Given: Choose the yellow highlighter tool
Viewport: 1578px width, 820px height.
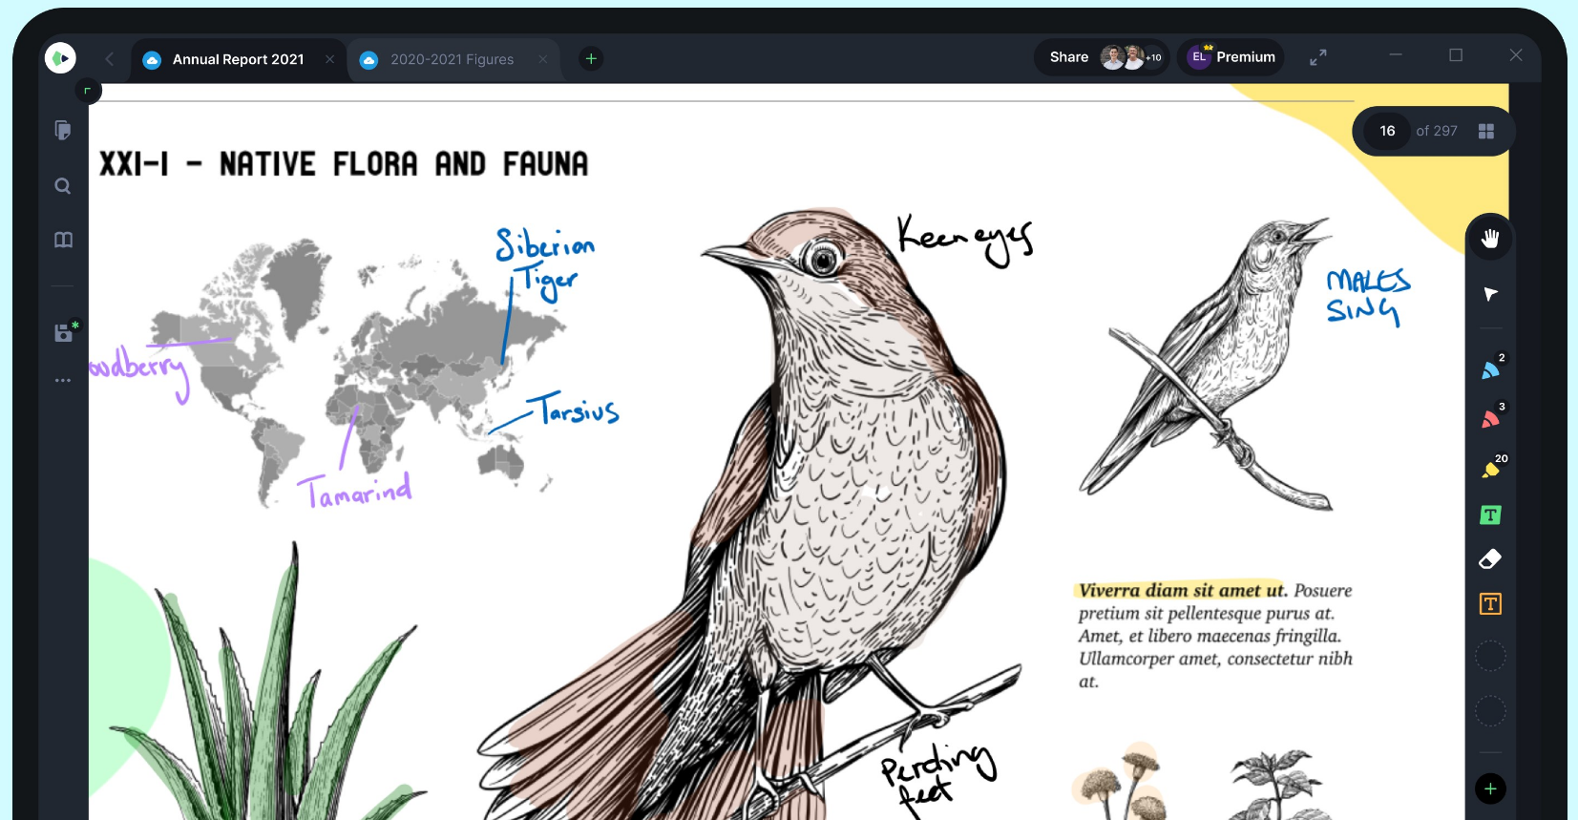Looking at the screenshot, I should click(1490, 470).
